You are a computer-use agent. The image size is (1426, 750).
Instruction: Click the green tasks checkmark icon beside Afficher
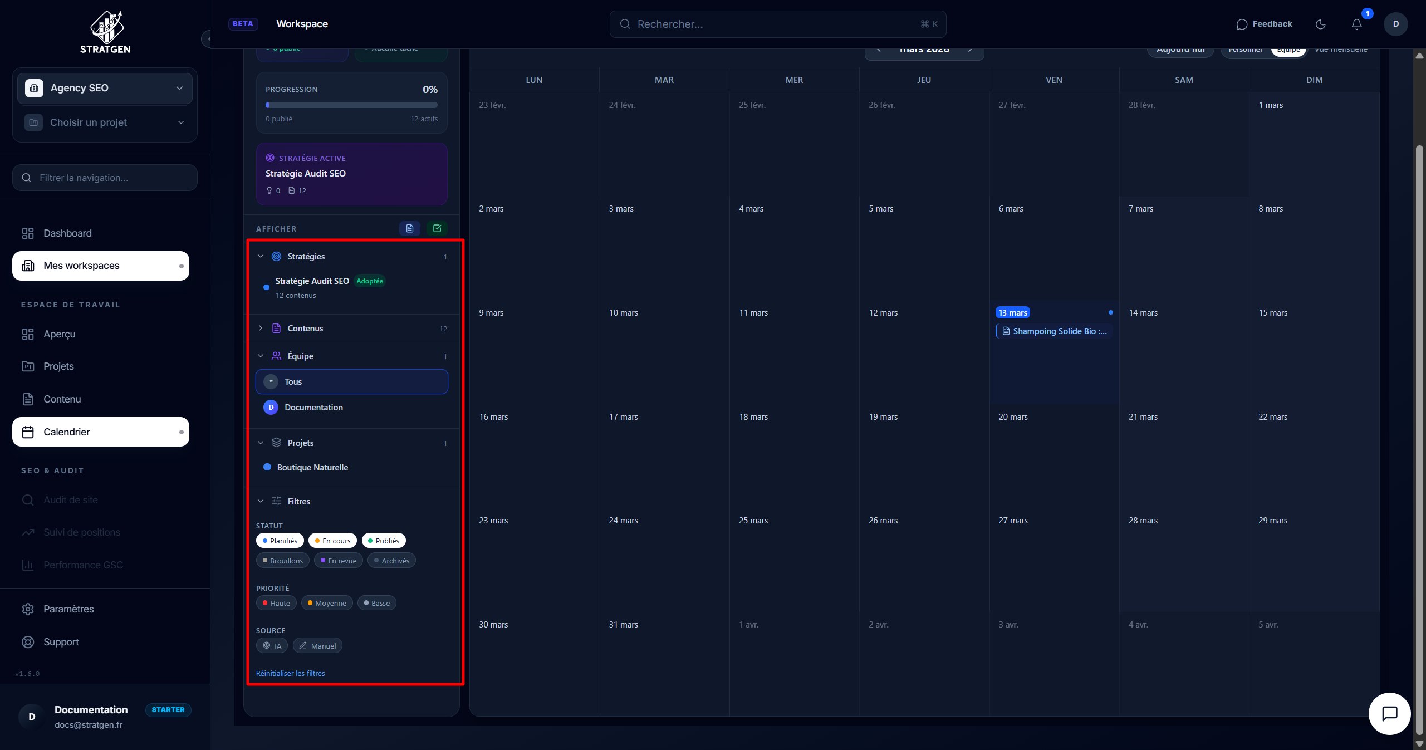coord(437,228)
